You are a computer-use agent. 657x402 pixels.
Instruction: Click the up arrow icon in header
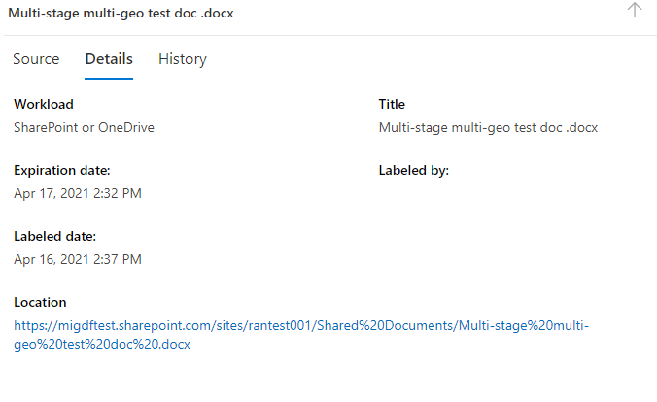tap(635, 10)
